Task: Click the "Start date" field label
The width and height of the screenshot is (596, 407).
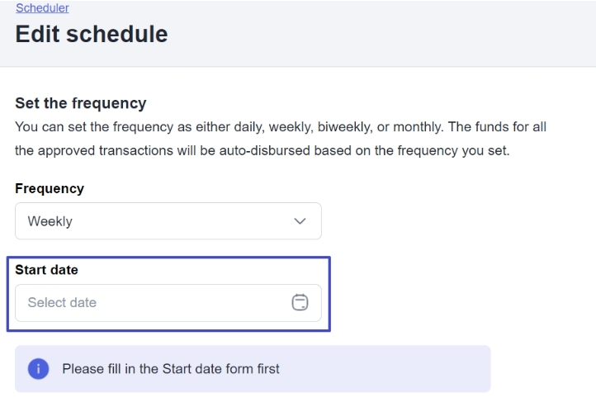Action: (46, 270)
